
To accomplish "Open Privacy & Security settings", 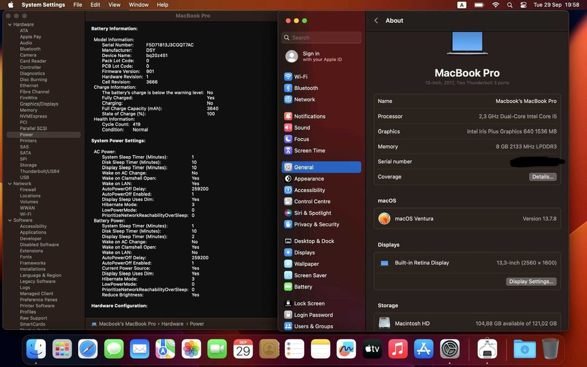I will [x=321, y=224].
